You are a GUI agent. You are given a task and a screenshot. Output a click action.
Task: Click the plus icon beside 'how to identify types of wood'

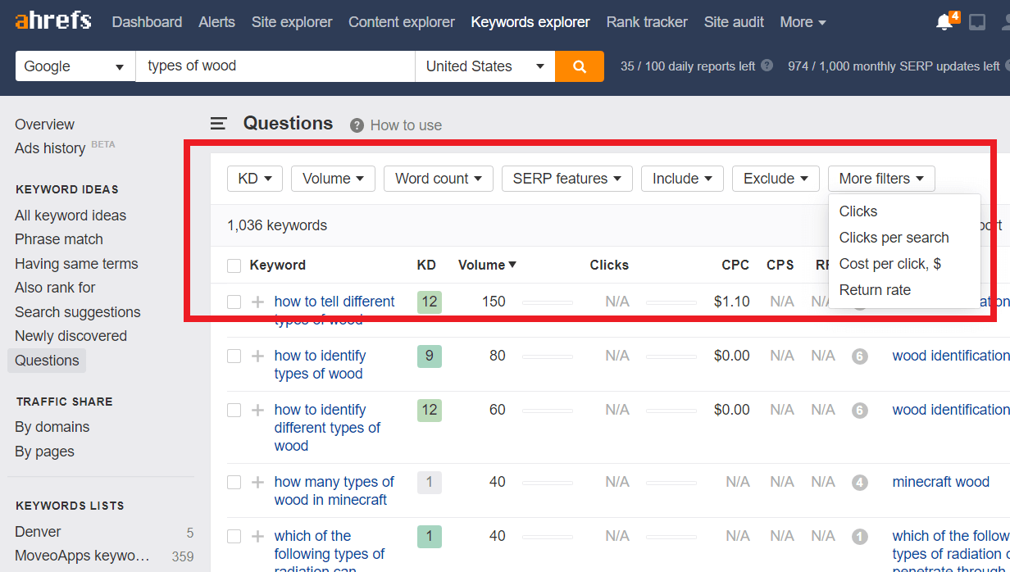257,356
